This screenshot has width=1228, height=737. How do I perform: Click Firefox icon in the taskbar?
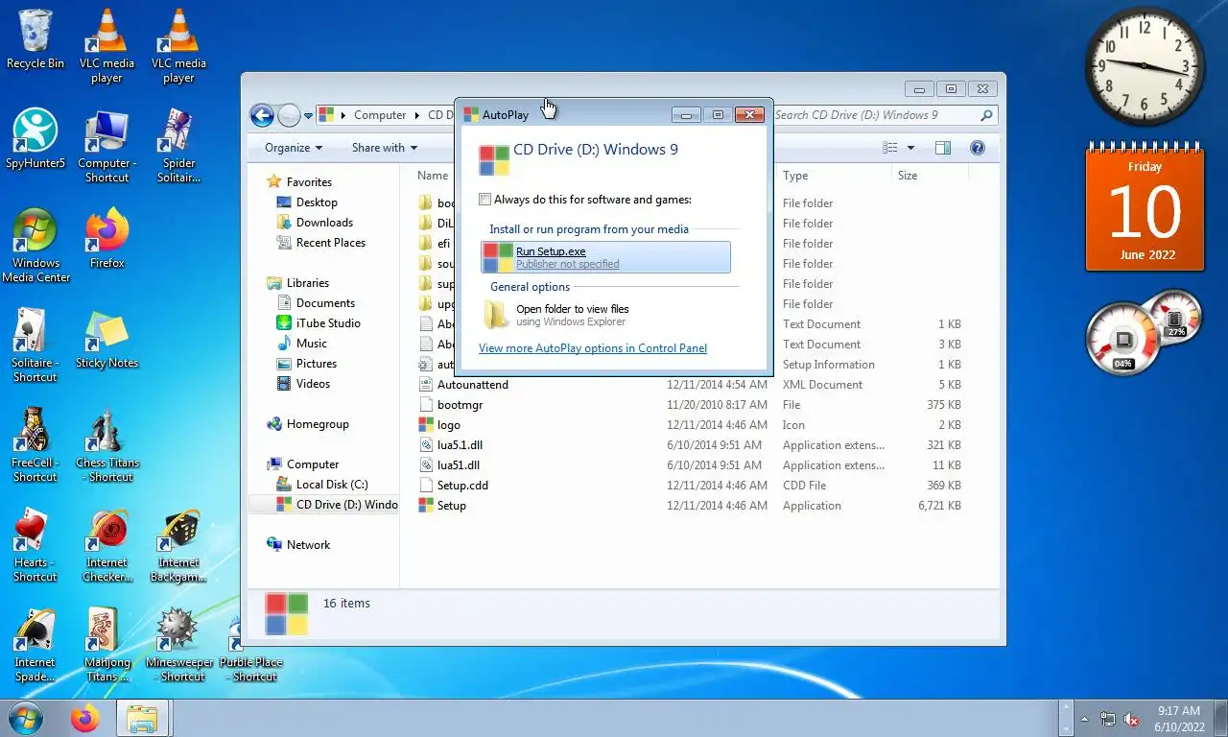coord(85,718)
